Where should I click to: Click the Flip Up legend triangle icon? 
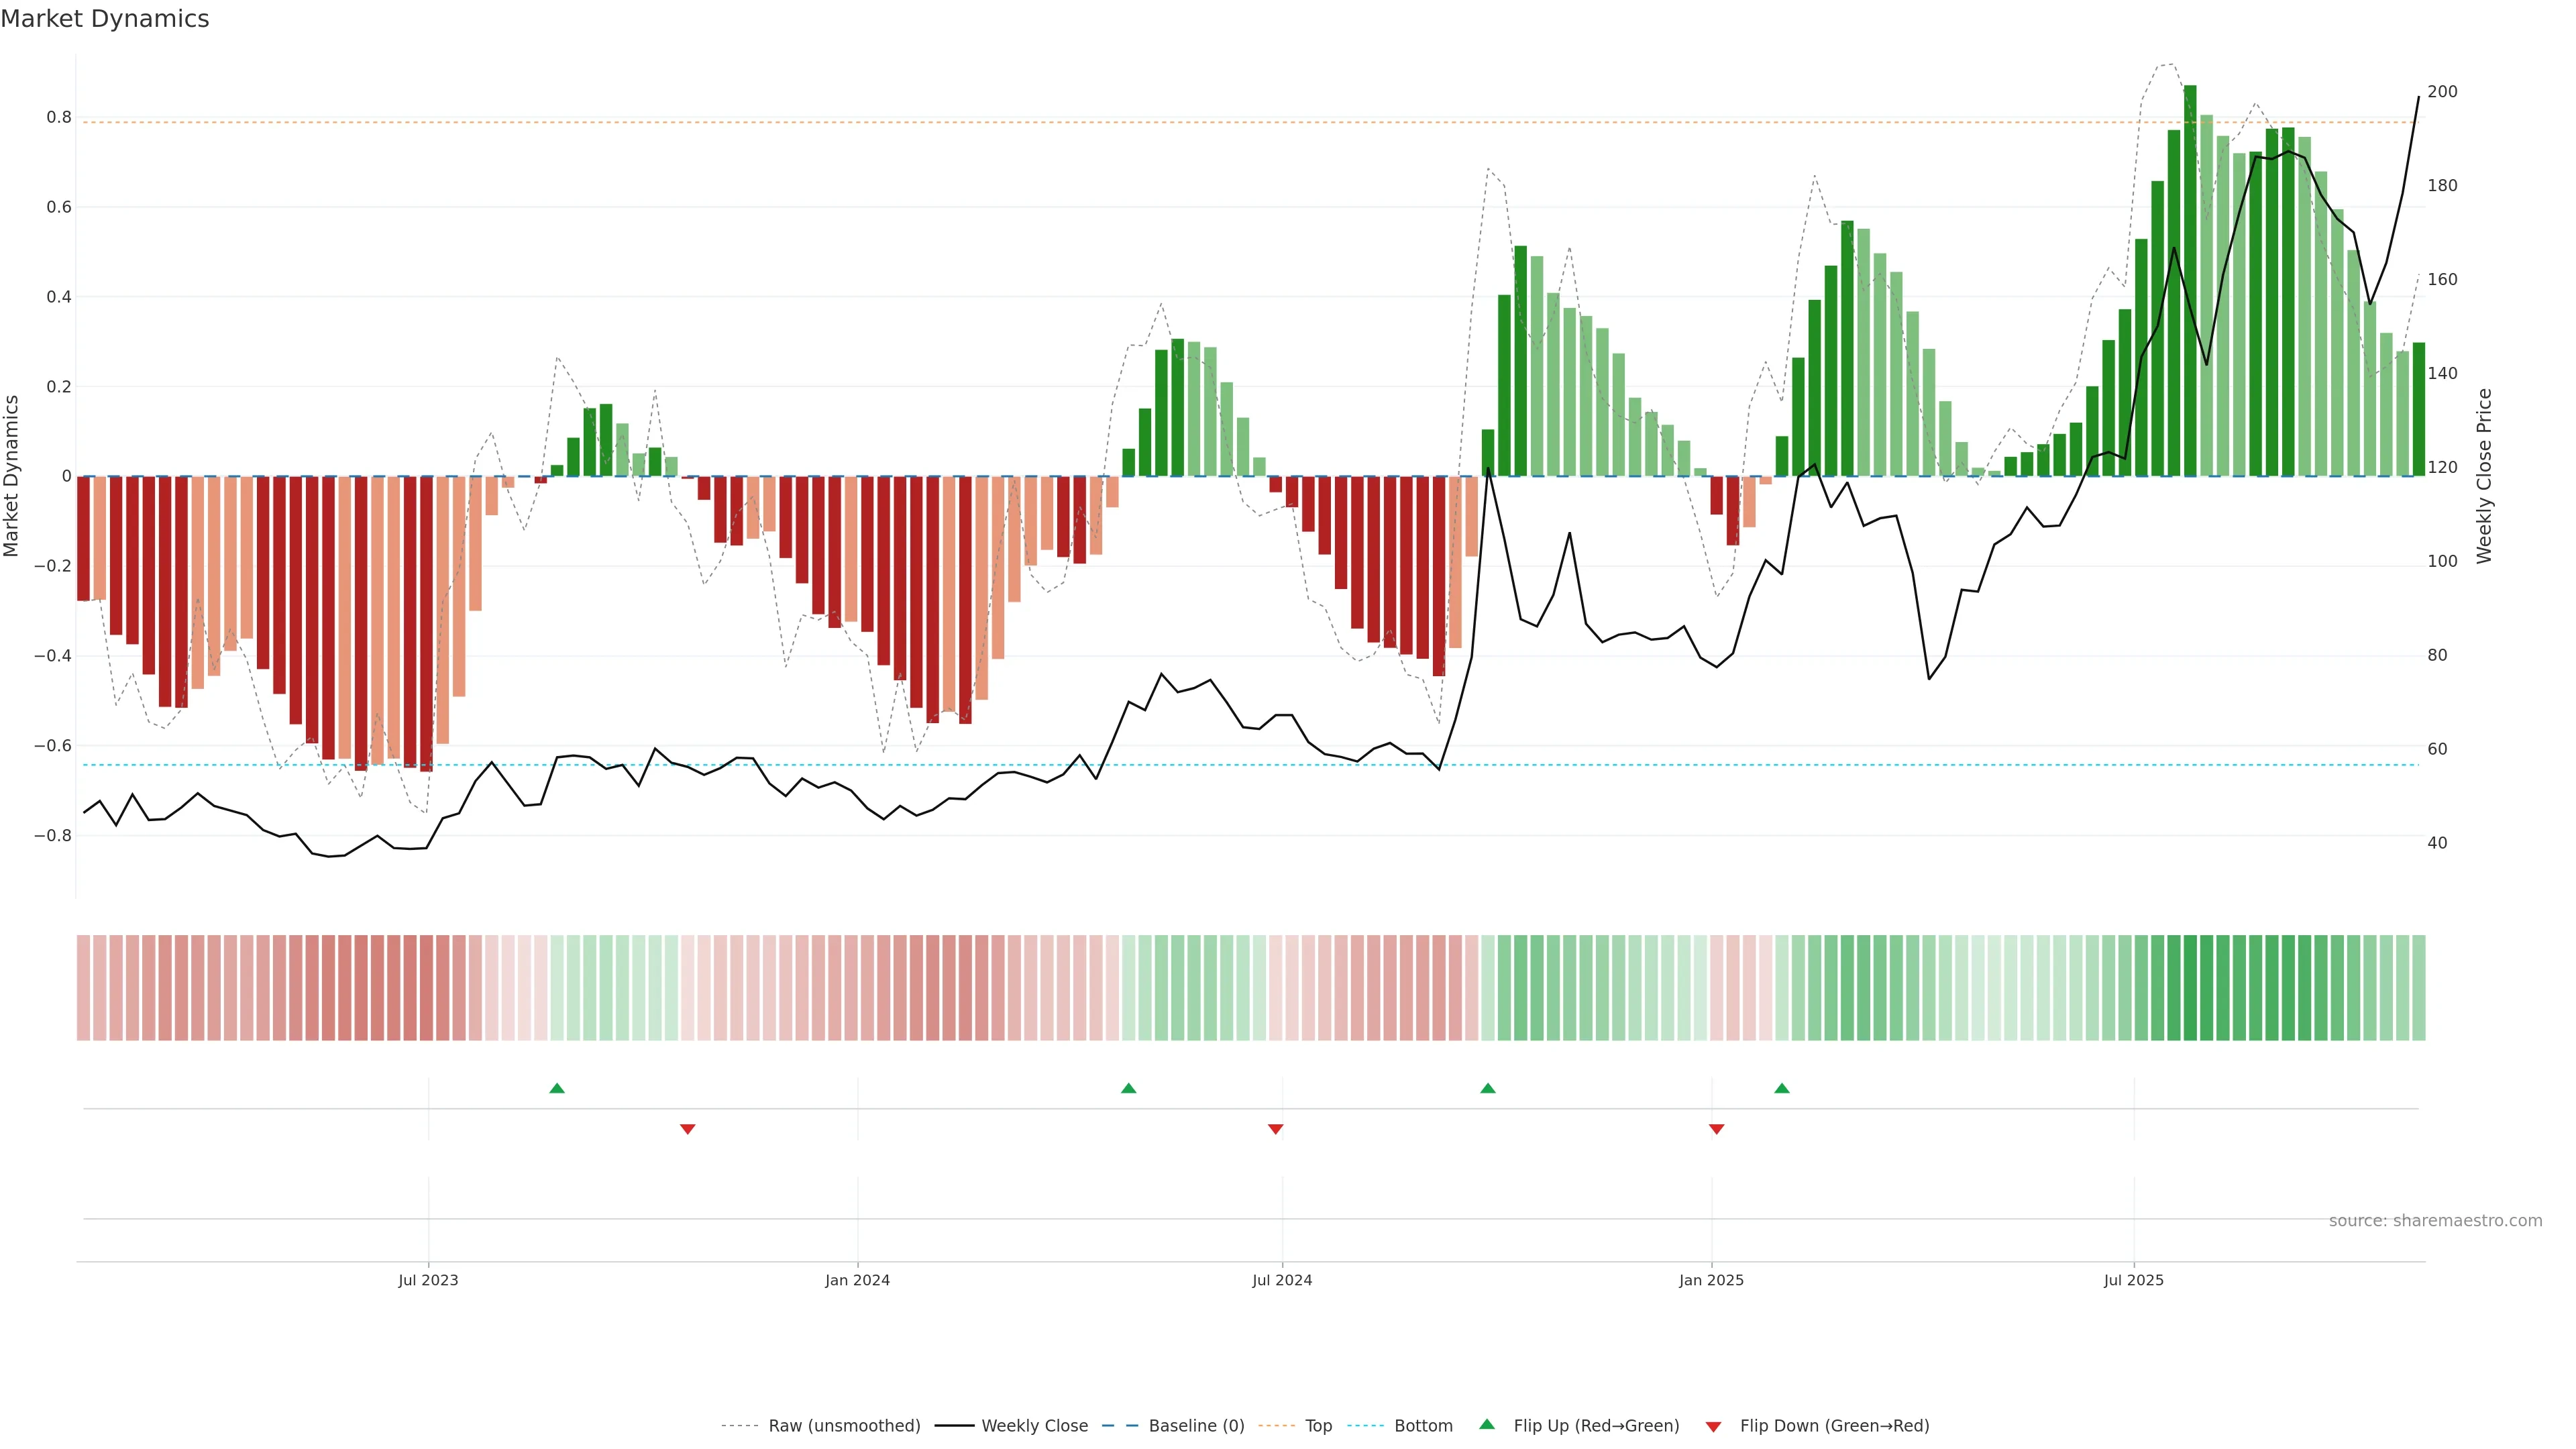1487,1424
